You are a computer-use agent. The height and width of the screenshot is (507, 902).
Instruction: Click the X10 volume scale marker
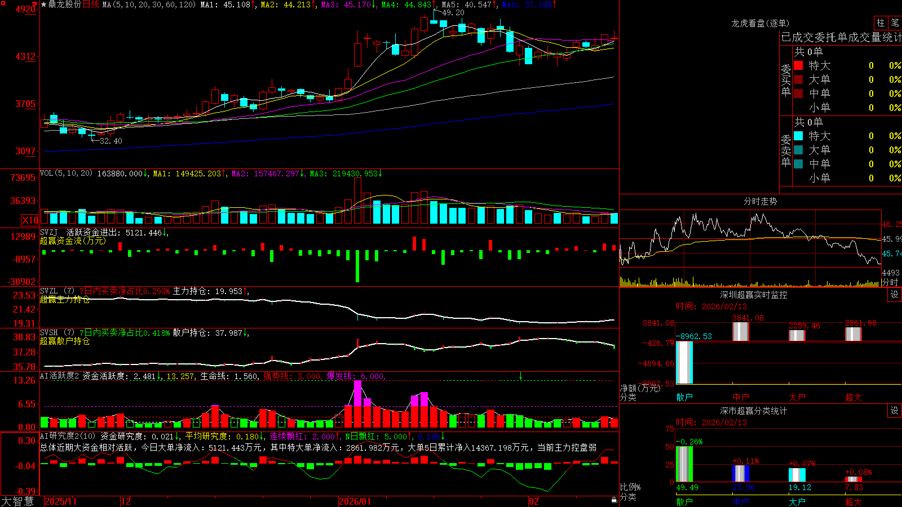click(30, 220)
